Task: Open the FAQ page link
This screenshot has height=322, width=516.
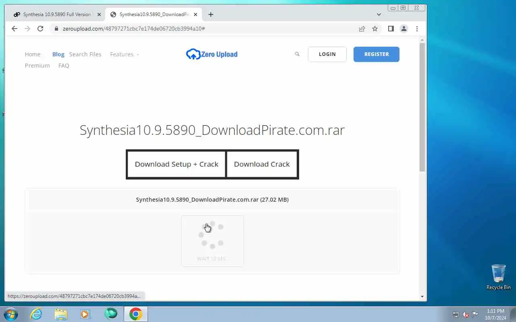Action: point(64,66)
